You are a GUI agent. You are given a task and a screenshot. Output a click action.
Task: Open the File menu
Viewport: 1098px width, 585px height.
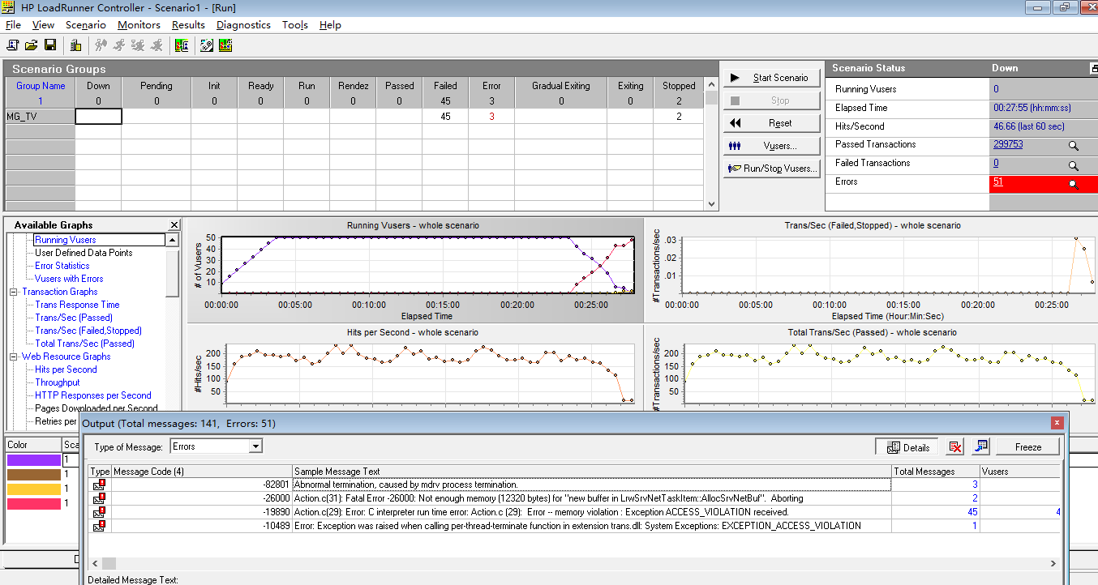13,25
